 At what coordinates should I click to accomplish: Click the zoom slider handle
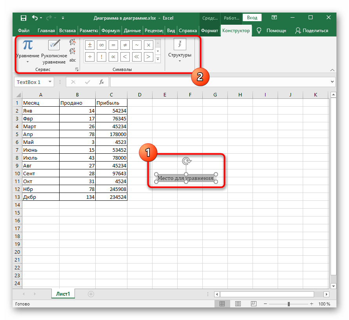[289, 304]
